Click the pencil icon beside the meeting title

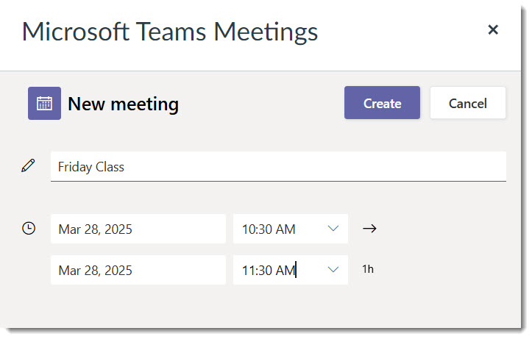(x=28, y=165)
